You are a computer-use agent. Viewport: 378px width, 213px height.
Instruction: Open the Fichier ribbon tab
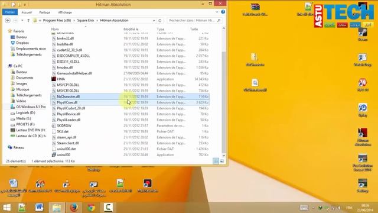[x=10, y=12]
